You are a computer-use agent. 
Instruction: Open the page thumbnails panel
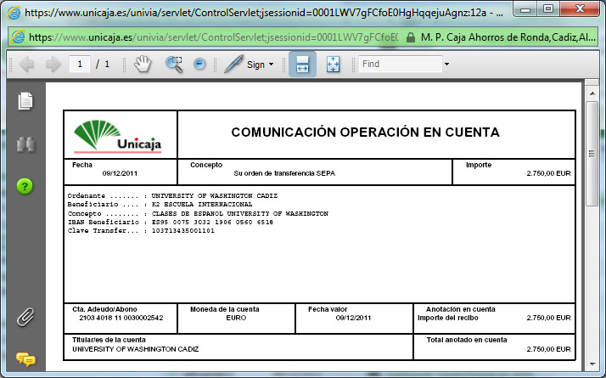click(x=25, y=101)
